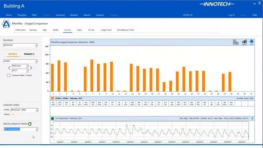Open the Summary item in top menu
Image resolution: width=263 pixels, height=148 pixels.
click(x=60, y=15)
